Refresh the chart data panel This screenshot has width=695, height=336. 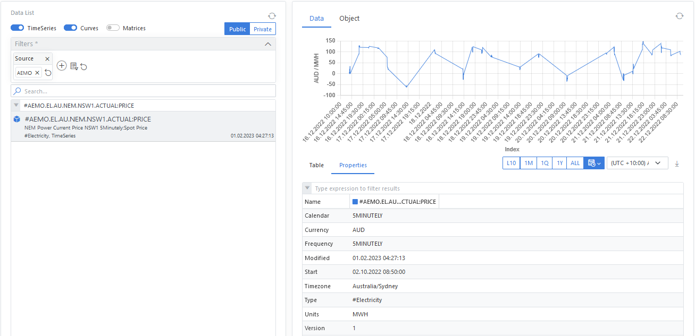coord(679,16)
